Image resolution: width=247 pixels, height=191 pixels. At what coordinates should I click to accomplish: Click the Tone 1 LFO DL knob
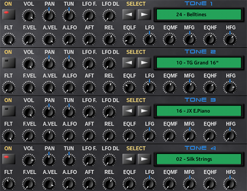(109, 15)
